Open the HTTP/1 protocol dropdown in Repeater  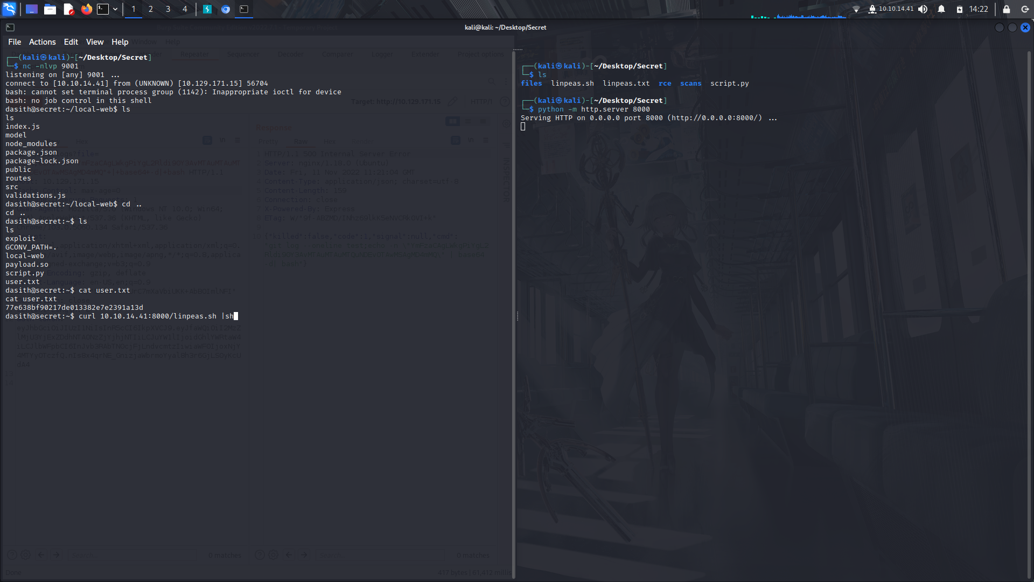481,101
